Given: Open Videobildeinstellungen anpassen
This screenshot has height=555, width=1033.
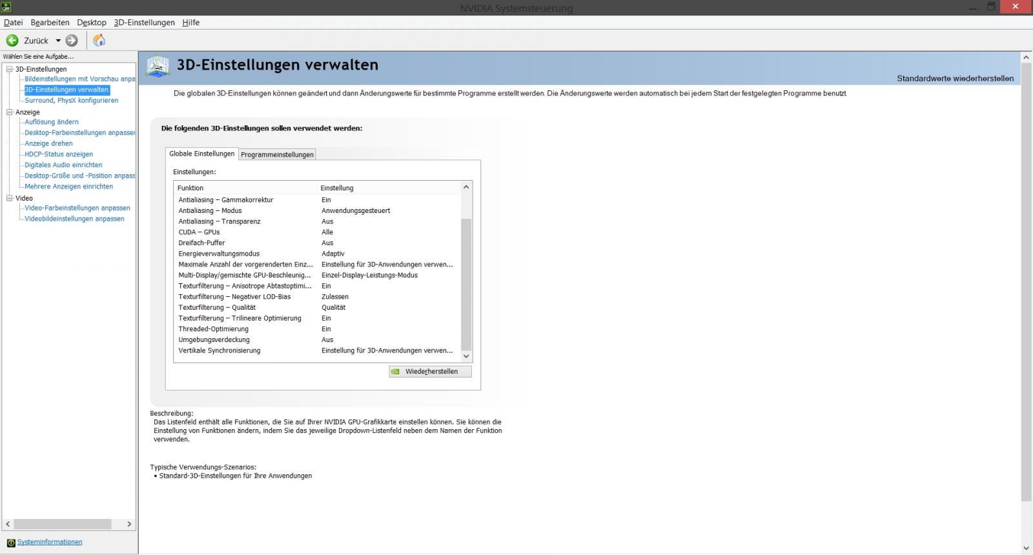Looking at the screenshot, I should [74, 219].
